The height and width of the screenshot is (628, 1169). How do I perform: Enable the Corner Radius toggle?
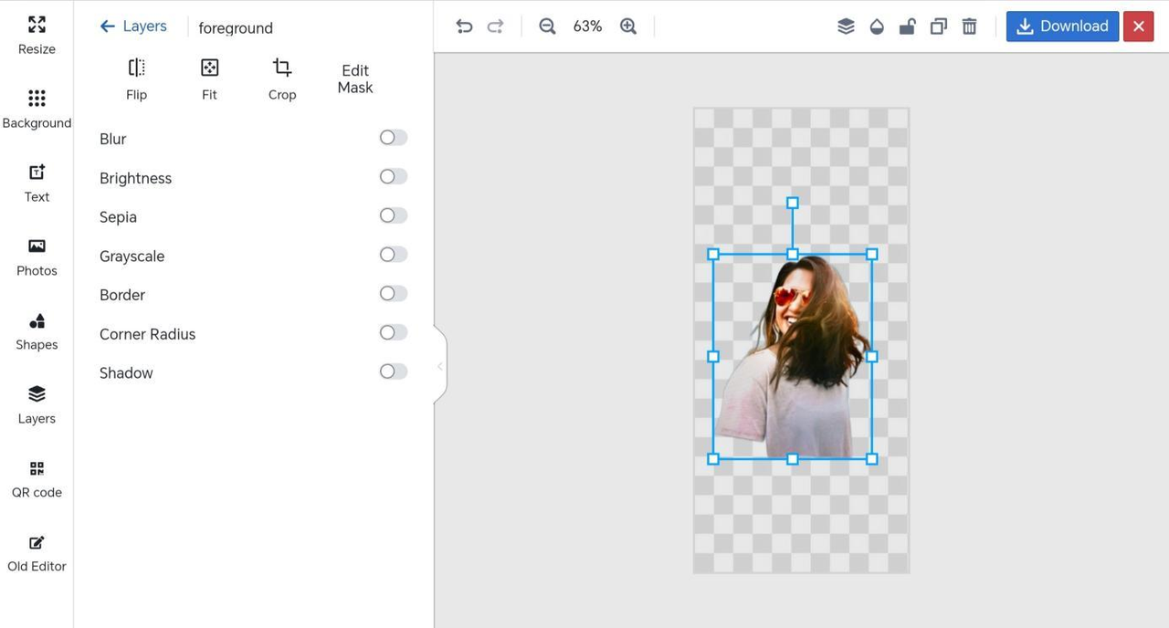[x=394, y=333]
